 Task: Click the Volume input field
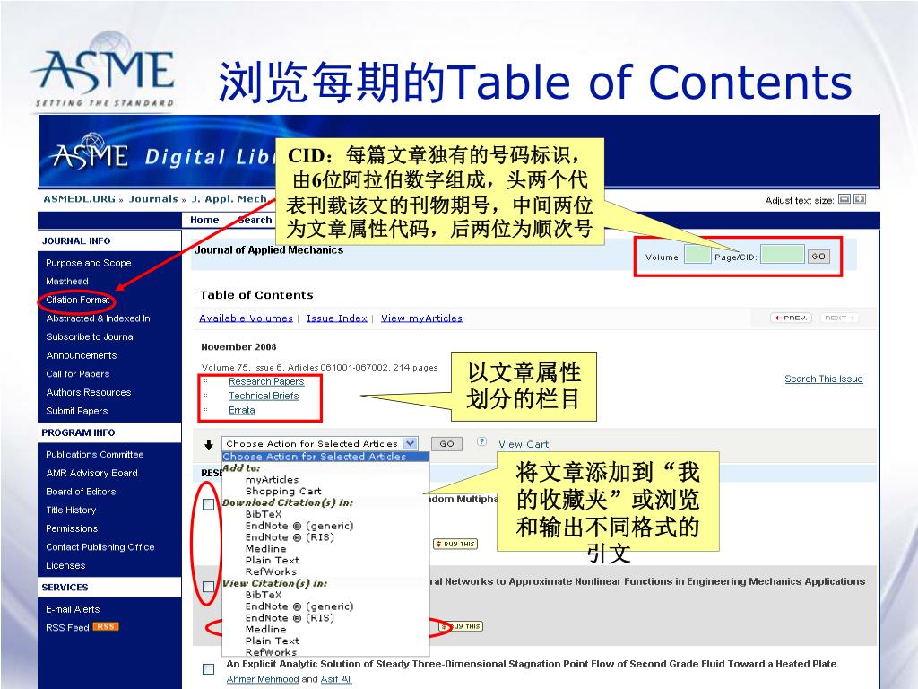(697, 254)
